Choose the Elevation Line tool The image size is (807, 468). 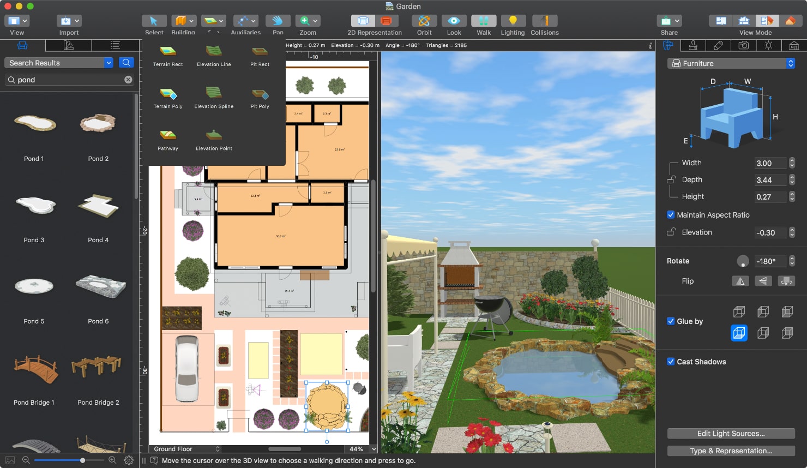[x=214, y=56]
